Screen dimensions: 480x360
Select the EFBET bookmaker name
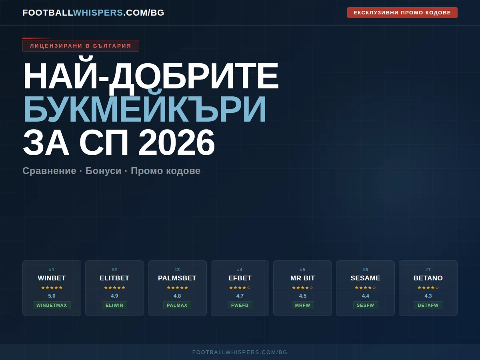240,278
